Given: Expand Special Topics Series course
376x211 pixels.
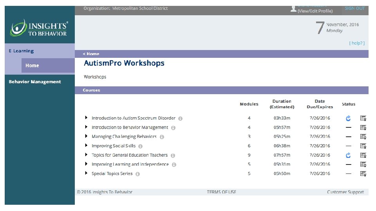Looking at the screenshot, I should (x=86, y=173).
